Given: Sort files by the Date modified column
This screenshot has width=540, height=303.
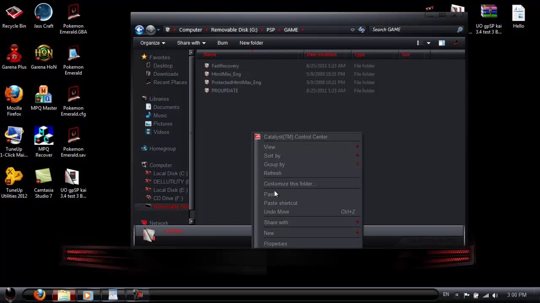Looking at the screenshot, I should point(327,54).
